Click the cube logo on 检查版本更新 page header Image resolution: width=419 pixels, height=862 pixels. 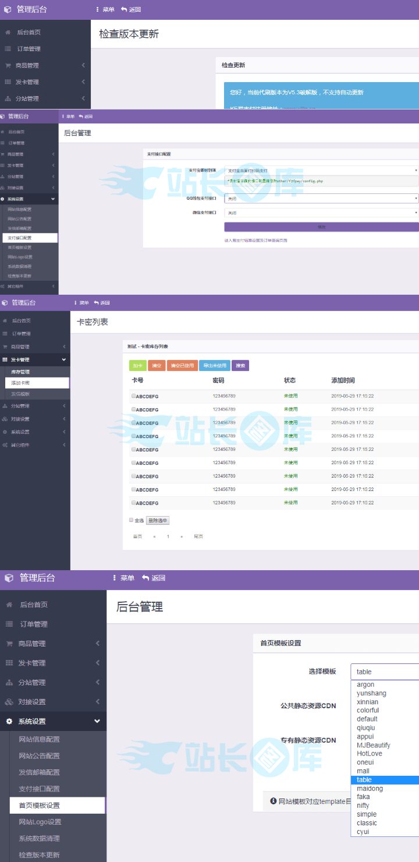6,9
